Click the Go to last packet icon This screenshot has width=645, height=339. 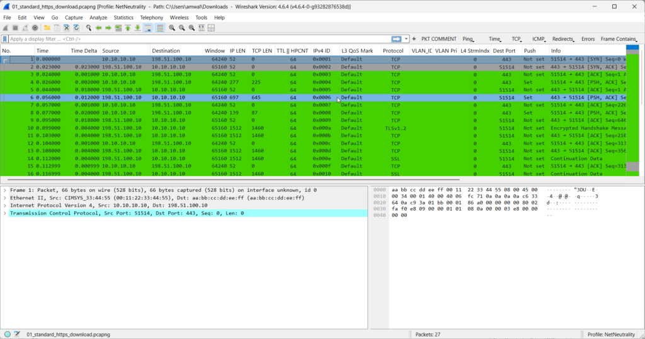pos(137,28)
